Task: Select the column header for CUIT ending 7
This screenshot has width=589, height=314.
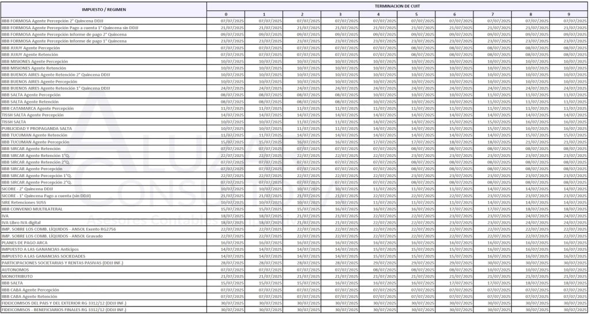Action: coord(492,14)
